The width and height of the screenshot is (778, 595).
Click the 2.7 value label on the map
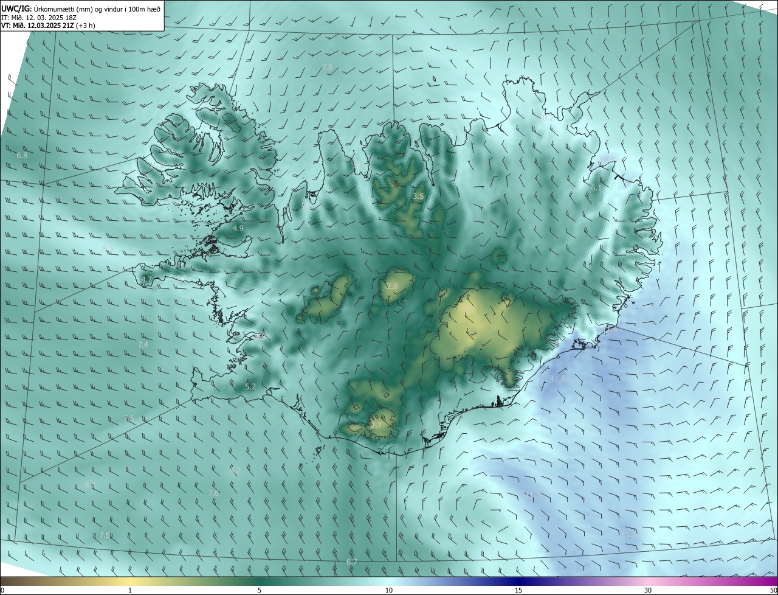[376, 425]
